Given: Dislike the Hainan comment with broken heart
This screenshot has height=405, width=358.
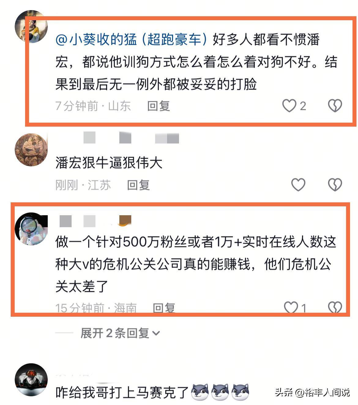Looking at the screenshot, I should [x=335, y=307].
